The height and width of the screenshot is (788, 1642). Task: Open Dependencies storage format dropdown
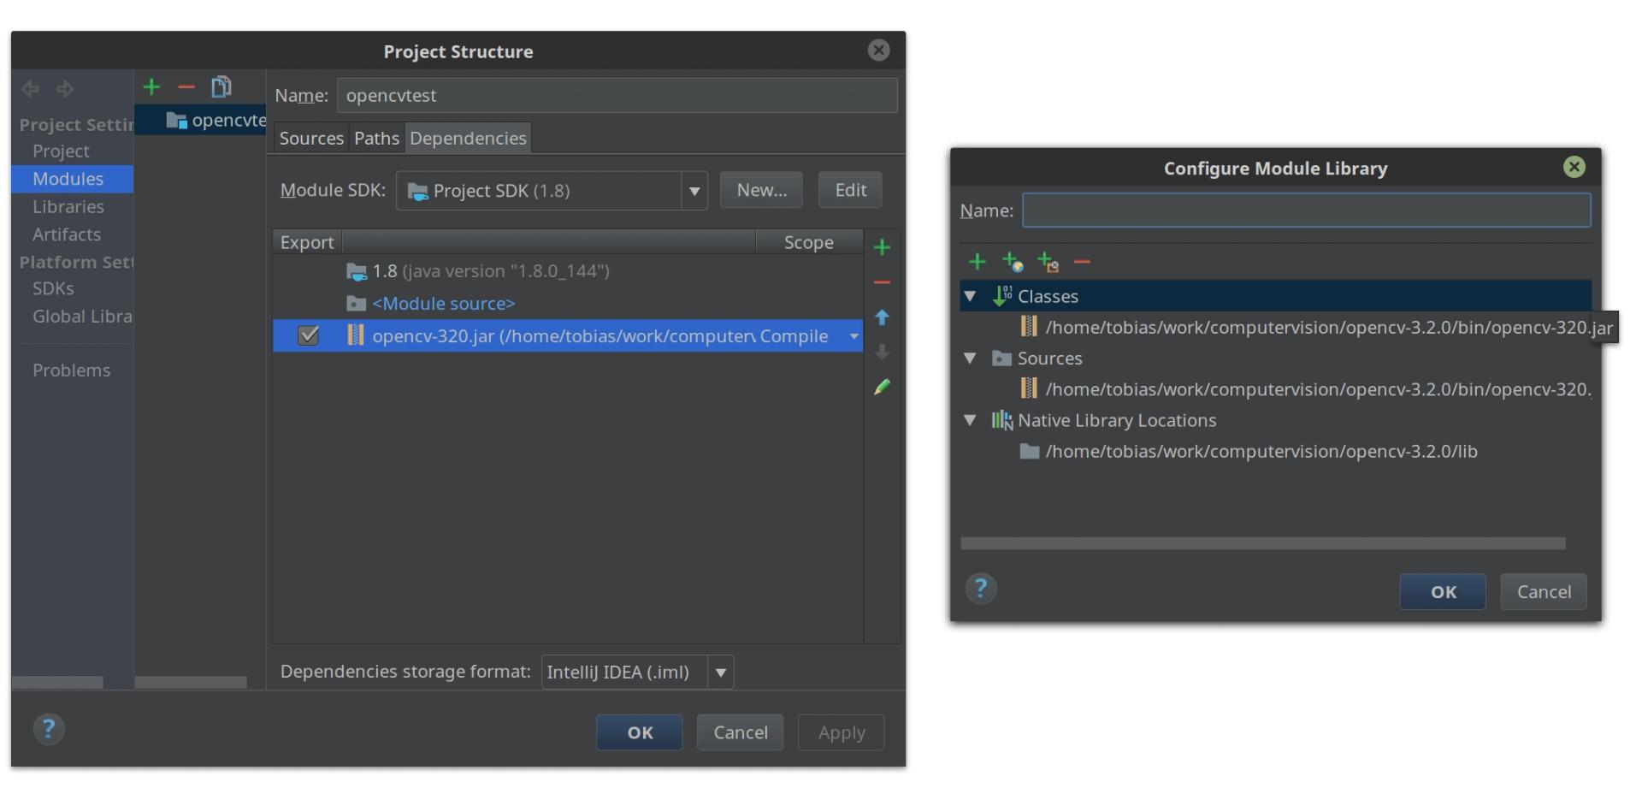720,672
